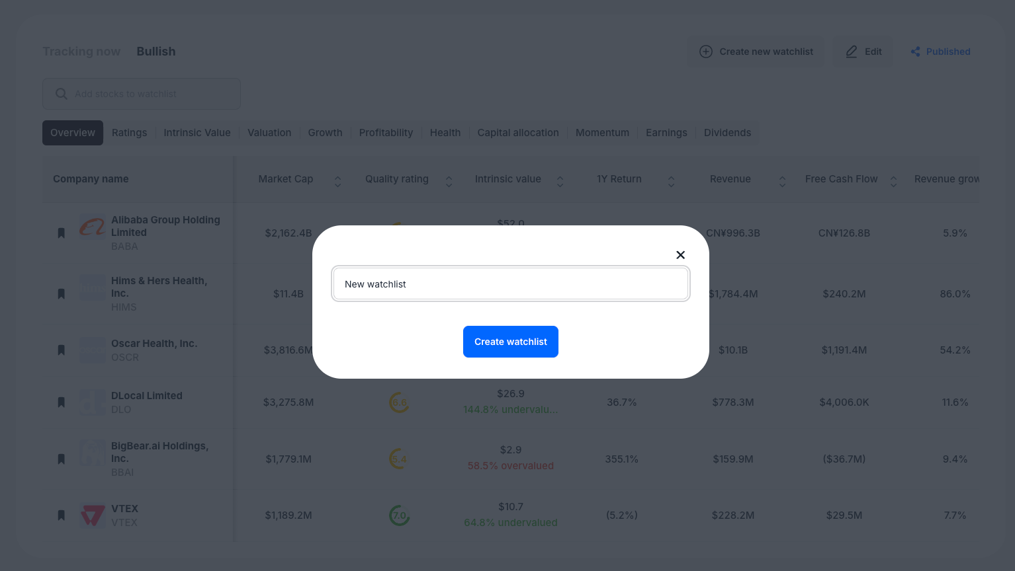The height and width of the screenshot is (571, 1015).
Task: Open the Alibaba company logo
Action: [x=93, y=227]
